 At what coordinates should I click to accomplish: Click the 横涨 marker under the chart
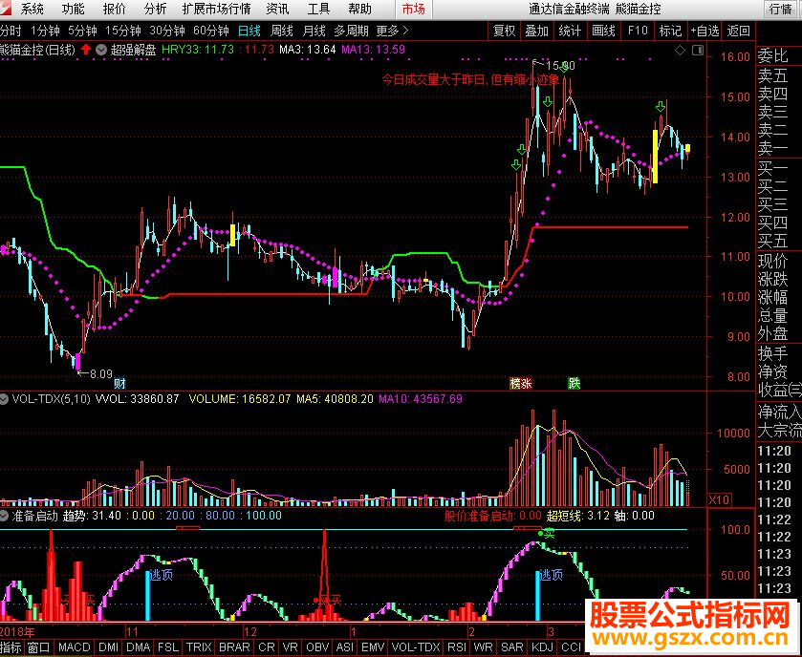[521, 383]
